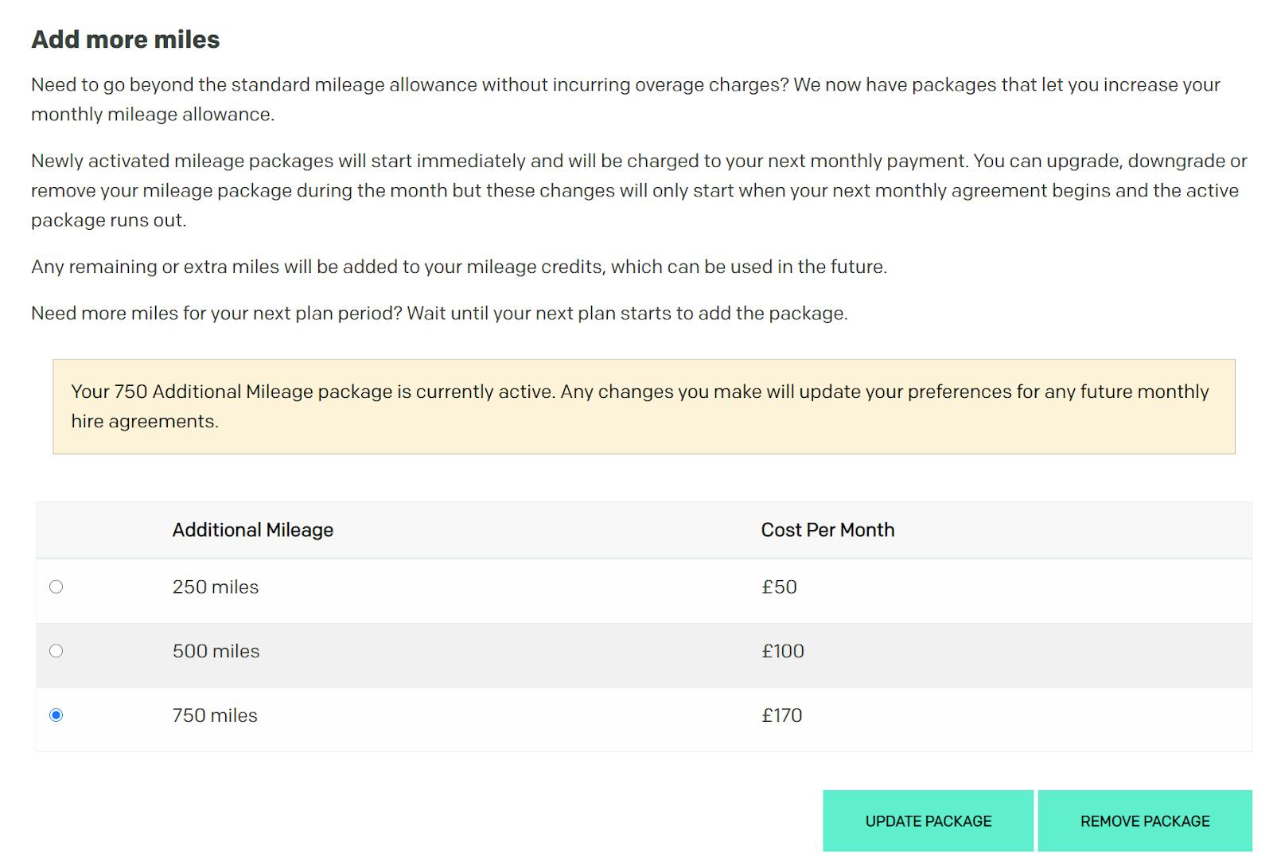
Task: Click the UPDATE PACKAGE button
Action: pyautogui.click(x=928, y=821)
